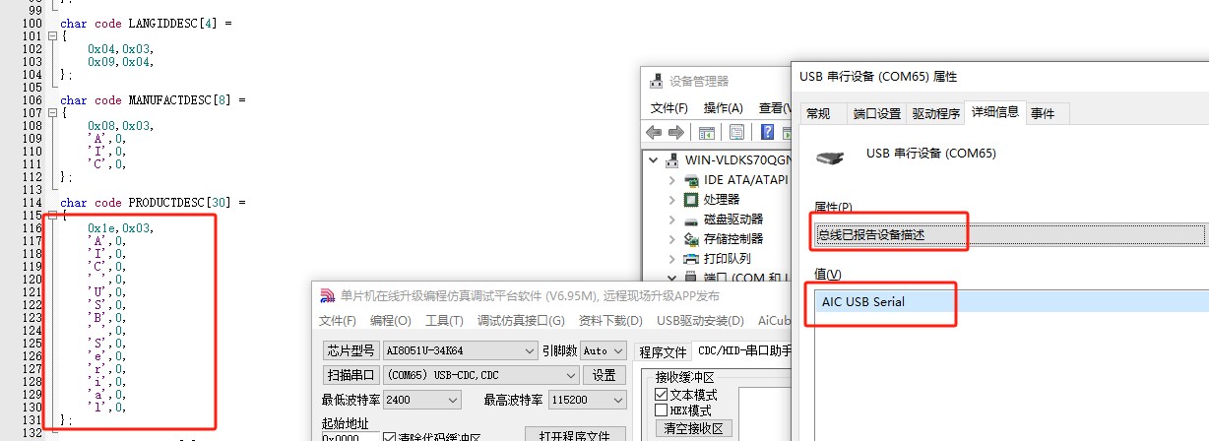Go forward in Device Manager toolbar
The width and height of the screenshot is (1209, 441).
point(676,132)
